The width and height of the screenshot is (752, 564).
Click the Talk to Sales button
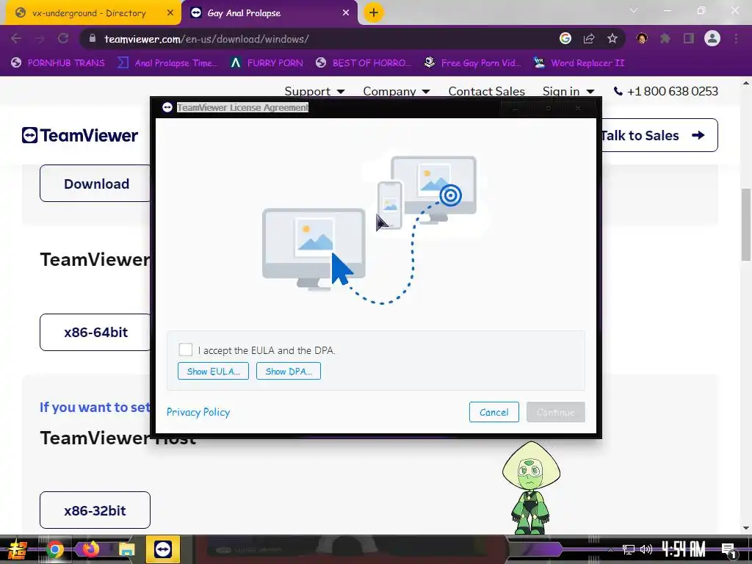(659, 135)
